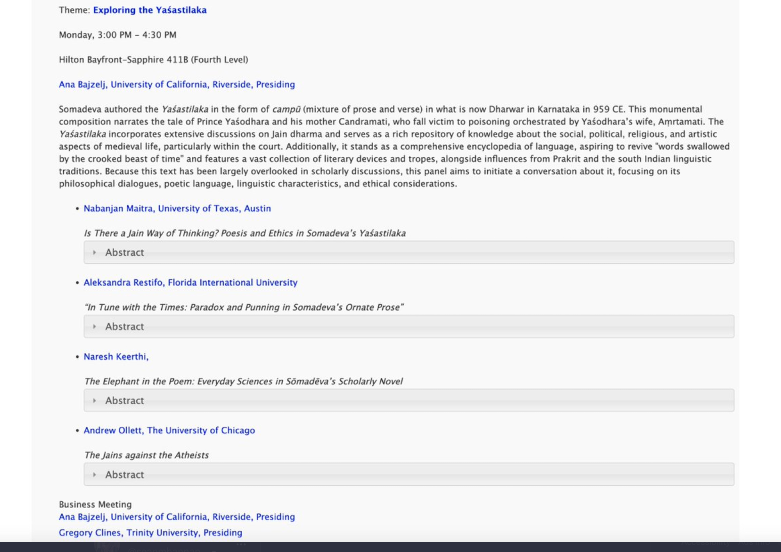Open the first Ana Bajzelj presiding link under the location
This screenshot has height=552, width=781.
pos(177,85)
